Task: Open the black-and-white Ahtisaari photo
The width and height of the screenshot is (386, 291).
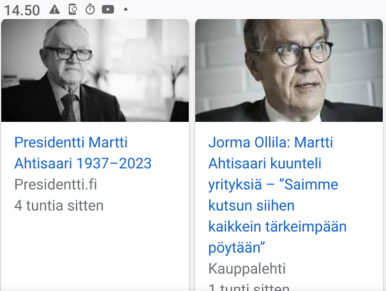Action: [94, 70]
